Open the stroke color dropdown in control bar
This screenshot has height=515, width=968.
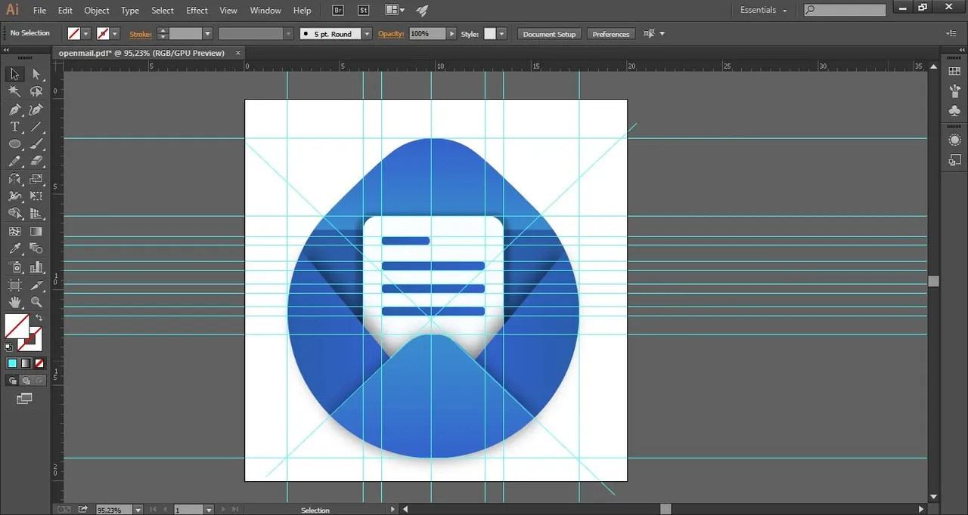click(x=115, y=34)
